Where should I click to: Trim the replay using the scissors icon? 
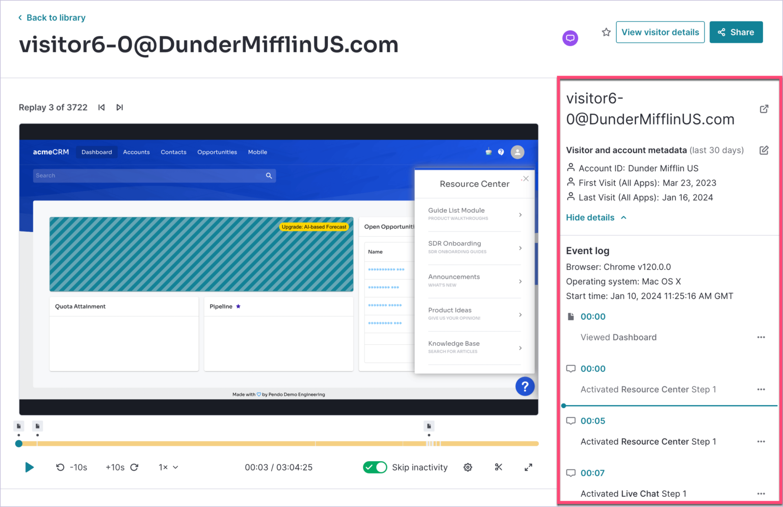click(498, 467)
